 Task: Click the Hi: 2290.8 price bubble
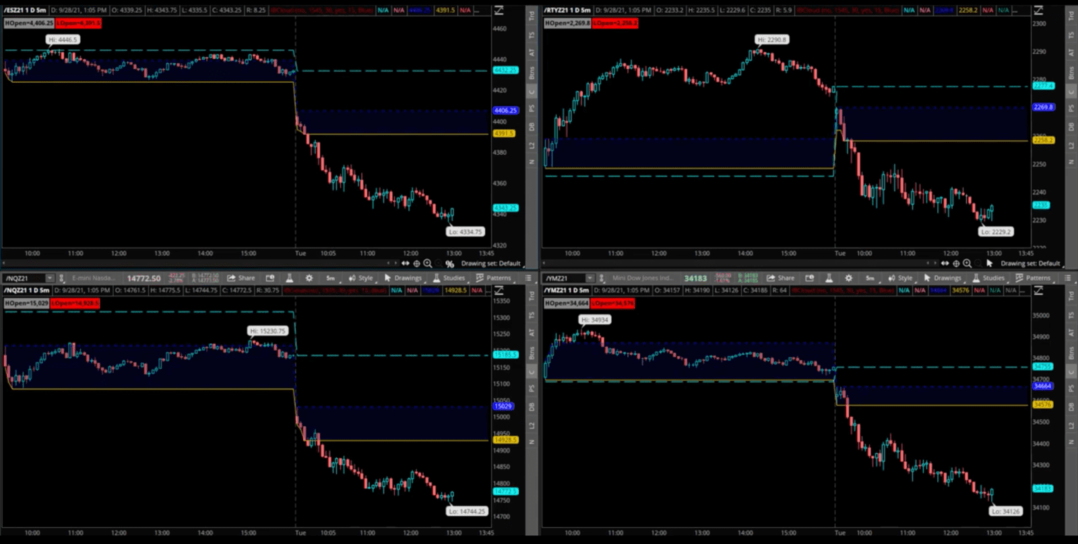[x=771, y=40]
